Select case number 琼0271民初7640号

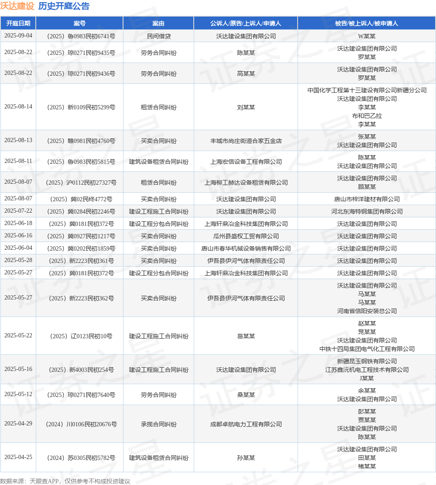[x=81, y=395]
